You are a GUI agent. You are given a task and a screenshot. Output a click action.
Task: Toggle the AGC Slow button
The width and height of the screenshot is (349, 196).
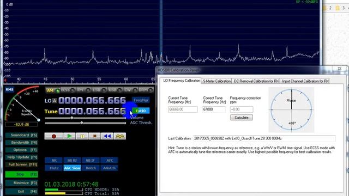coord(73,168)
